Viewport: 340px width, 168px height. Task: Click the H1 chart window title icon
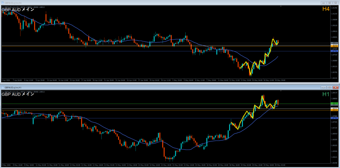(x=3, y=87)
